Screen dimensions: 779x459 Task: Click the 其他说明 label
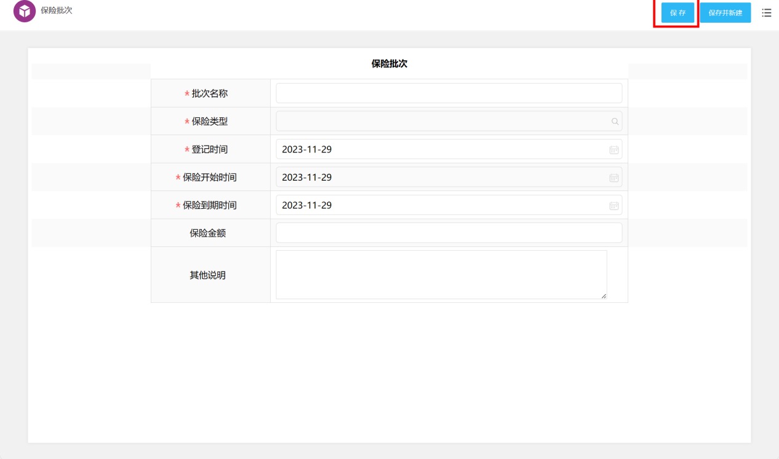pos(207,275)
